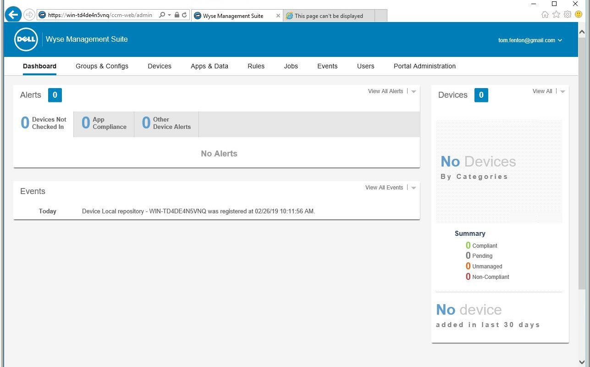
Task: Open the Jobs page
Action: click(291, 66)
